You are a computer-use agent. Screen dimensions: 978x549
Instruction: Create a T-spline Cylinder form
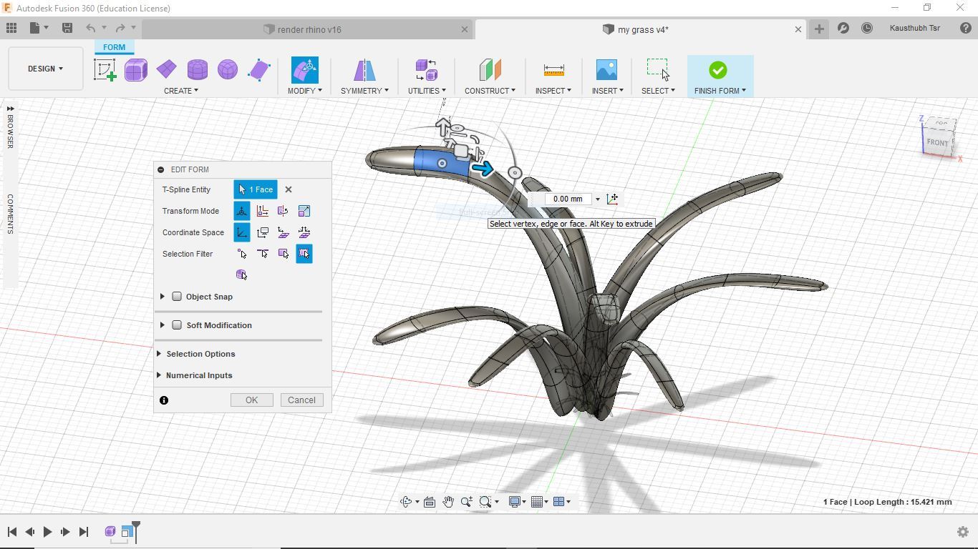point(197,70)
